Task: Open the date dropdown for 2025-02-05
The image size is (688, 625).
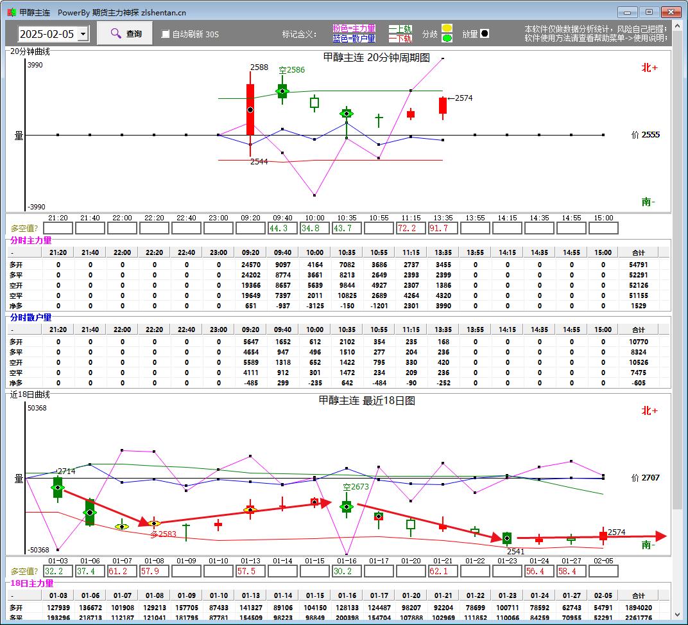Action: 83,34
